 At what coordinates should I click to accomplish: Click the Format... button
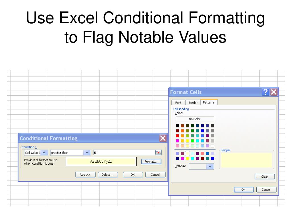pyautogui.click(x=151, y=162)
